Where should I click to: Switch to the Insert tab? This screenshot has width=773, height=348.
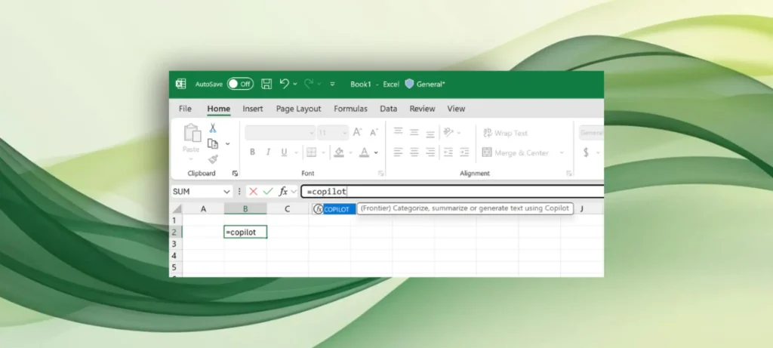[x=253, y=109]
